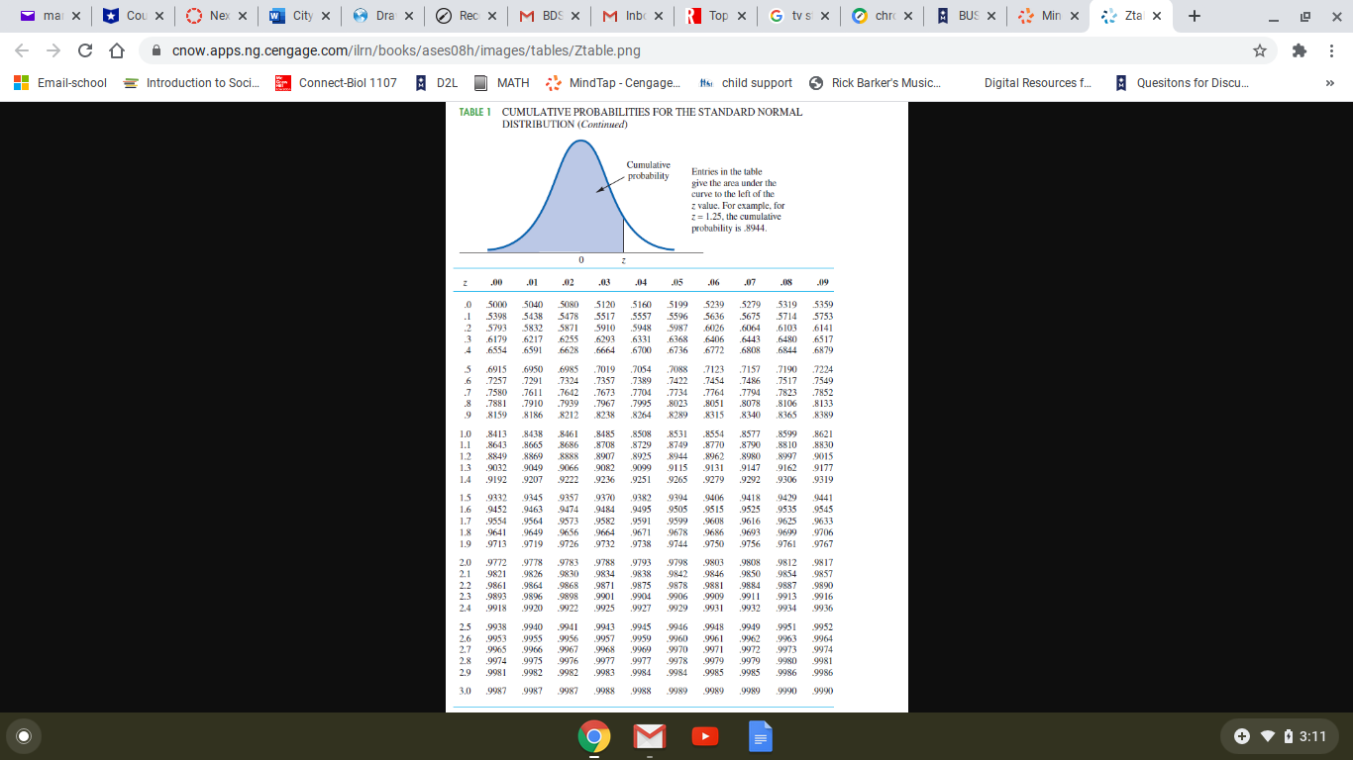1353x760 pixels.
Task: Close the Dra tab
Action: (409, 17)
